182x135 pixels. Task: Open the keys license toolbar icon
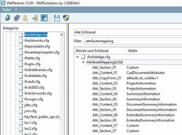[35, 18]
